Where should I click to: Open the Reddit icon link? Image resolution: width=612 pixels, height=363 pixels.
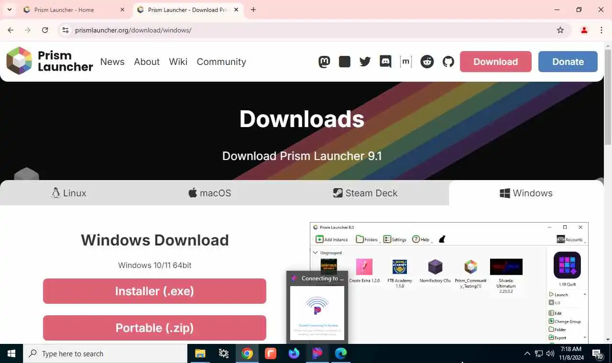coord(427,62)
